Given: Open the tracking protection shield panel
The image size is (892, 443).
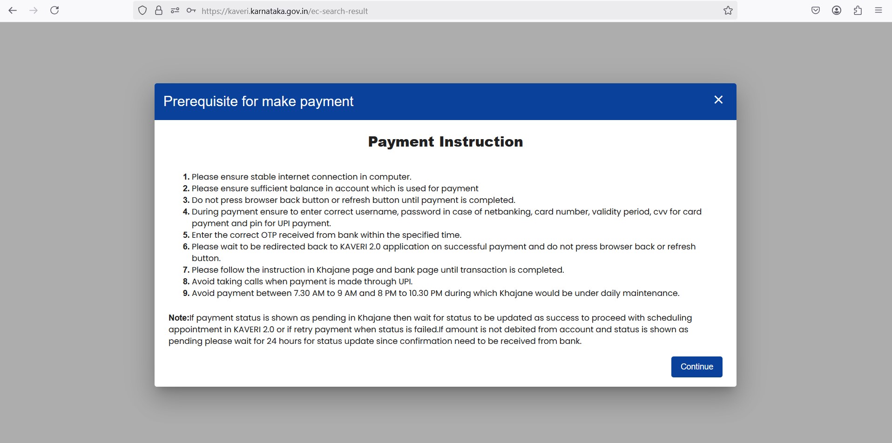Looking at the screenshot, I should pos(143,11).
